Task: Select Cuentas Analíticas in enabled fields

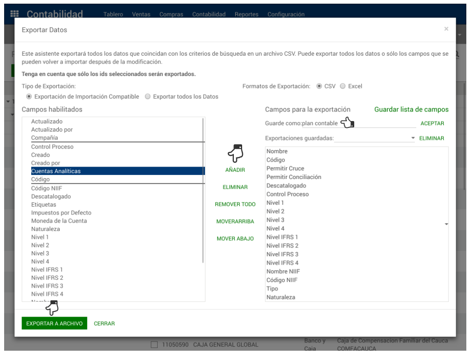Action: point(56,171)
